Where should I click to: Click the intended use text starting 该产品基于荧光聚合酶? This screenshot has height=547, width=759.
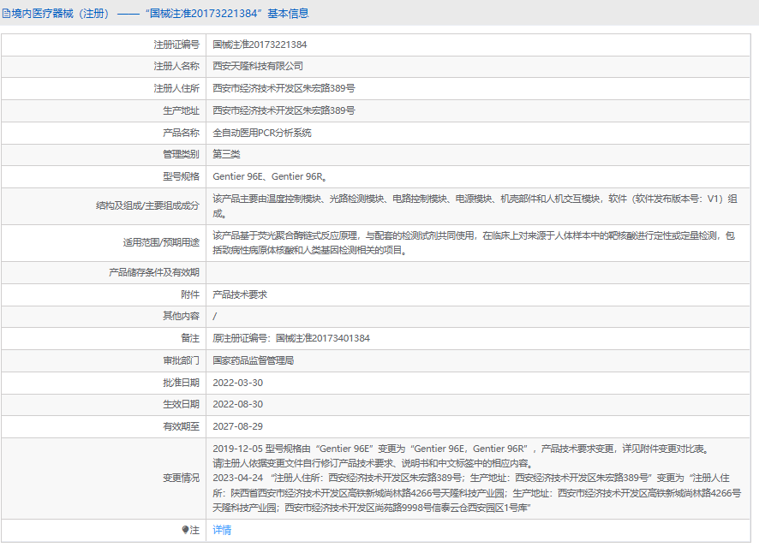click(474, 243)
